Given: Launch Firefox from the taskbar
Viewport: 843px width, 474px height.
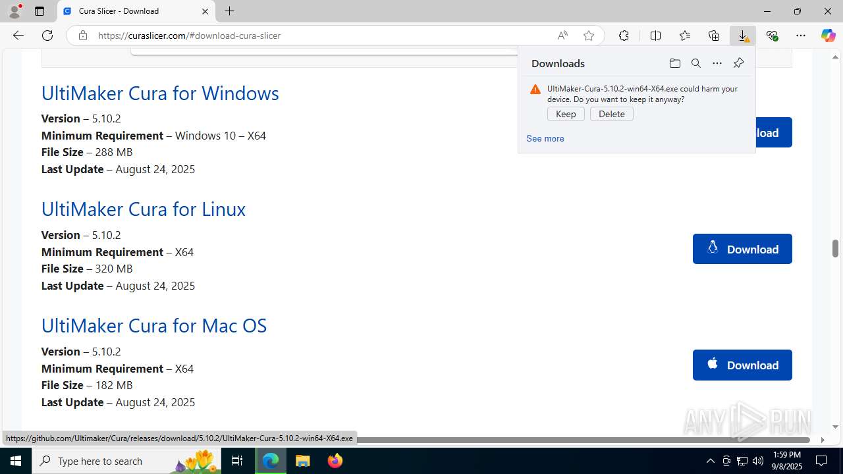Looking at the screenshot, I should tap(335, 461).
